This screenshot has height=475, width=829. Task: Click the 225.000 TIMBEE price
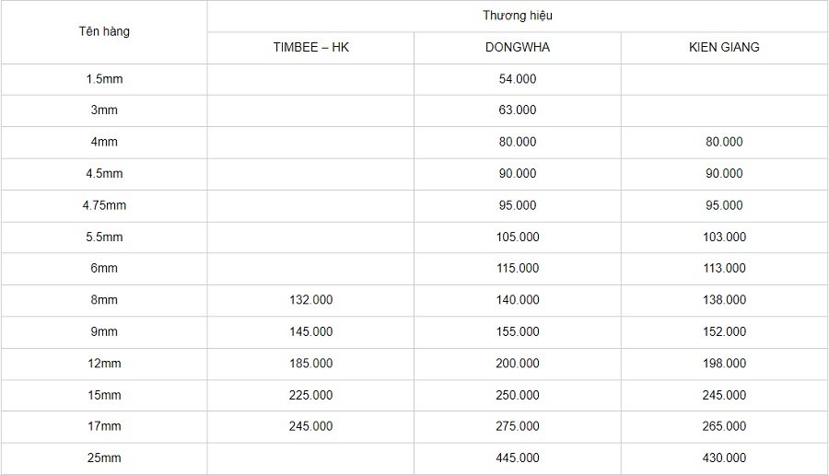pos(310,395)
